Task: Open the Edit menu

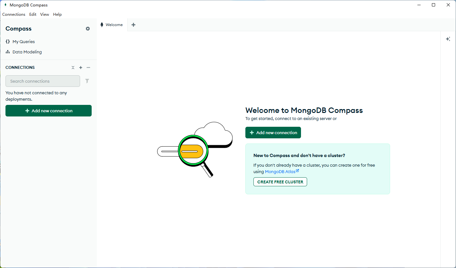Action: point(33,14)
